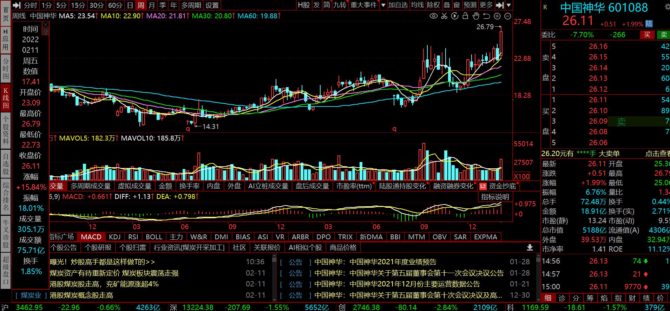This screenshot has width=670, height=311.
Task: Open the data panel gear settings icon
Action: coord(45,32)
